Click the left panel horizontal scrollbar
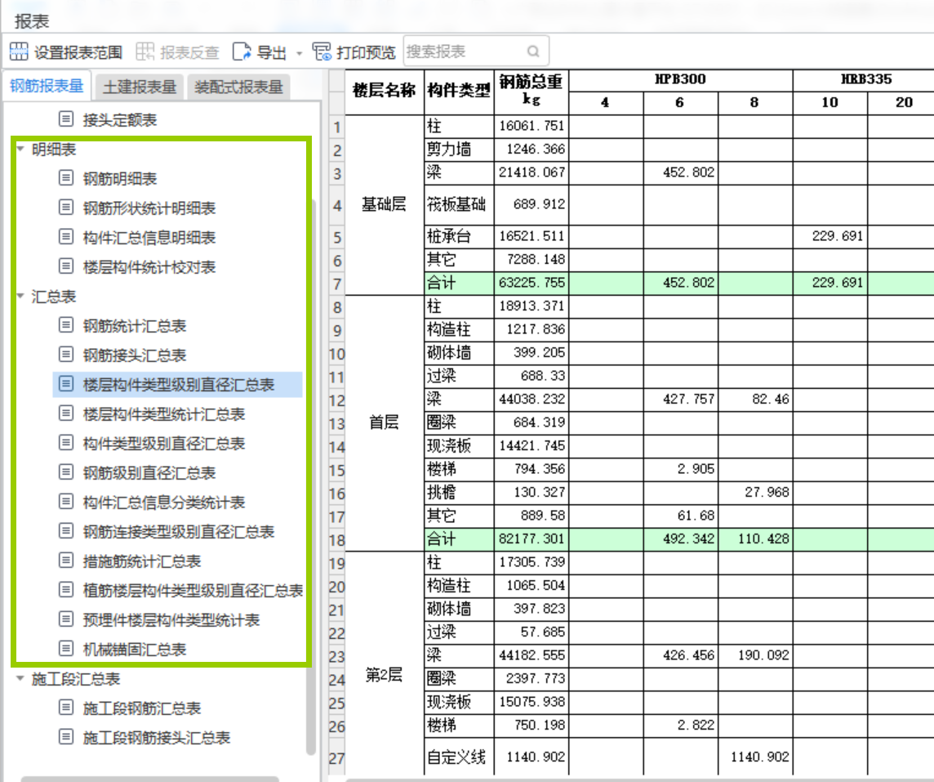This screenshot has height=782, width=934. click(150, 779)
